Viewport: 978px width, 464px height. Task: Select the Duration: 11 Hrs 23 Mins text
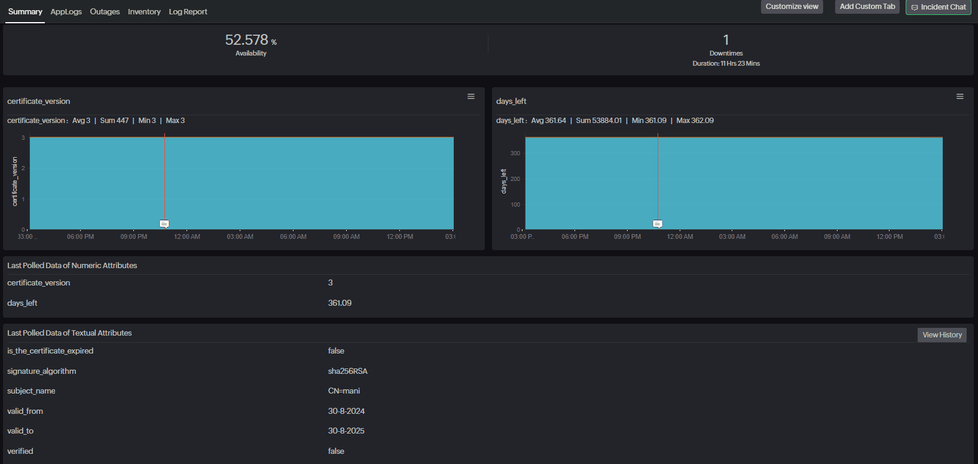726,63
